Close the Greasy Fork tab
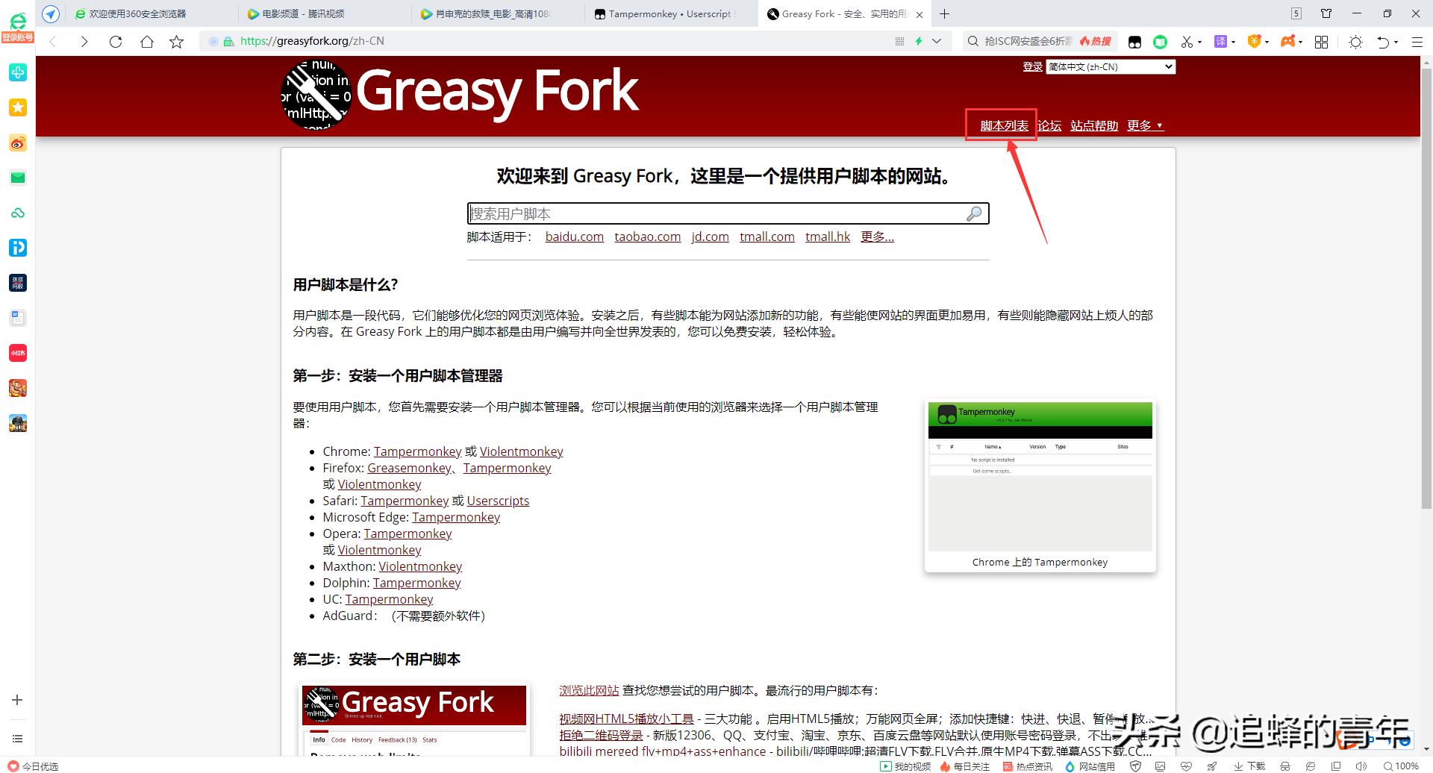Screen dimensions: 1433x773 [920, 14]
